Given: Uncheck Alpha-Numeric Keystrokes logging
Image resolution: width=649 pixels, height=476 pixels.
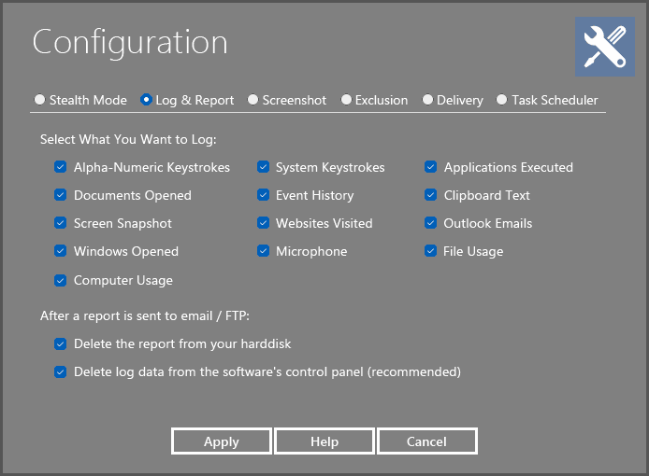Looking at the screenshot, I should 60,168.
